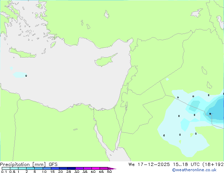Click the 40–45 mm magenta legend swatch
224x173 pixels.
click(x=96, y=168)
